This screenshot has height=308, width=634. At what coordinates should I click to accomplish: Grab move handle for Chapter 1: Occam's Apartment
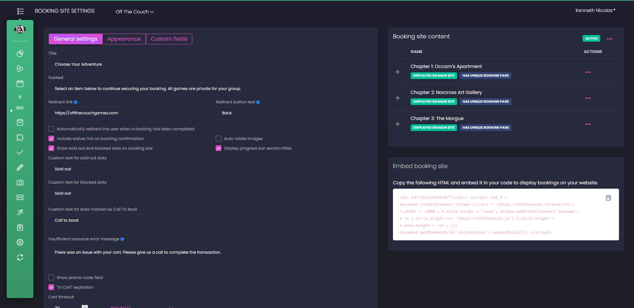click(398, 72)
